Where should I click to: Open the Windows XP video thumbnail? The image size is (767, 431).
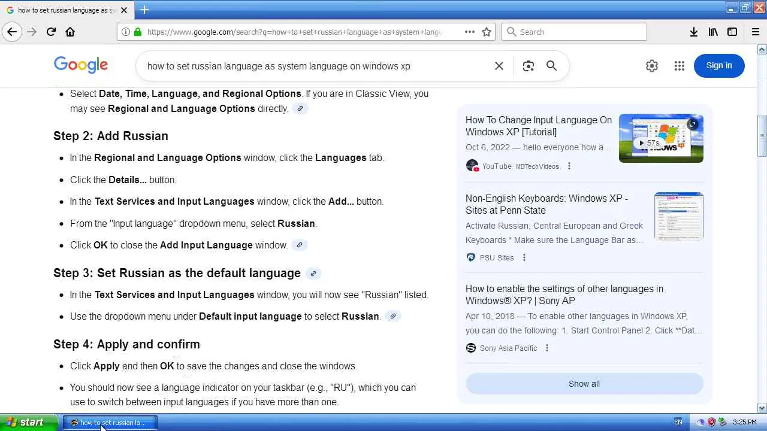pos(661,138)
